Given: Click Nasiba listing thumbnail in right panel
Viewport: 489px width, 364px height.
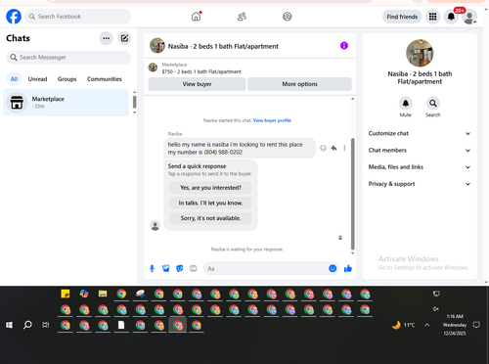Looking at the screenshot, I should point(420,53).
